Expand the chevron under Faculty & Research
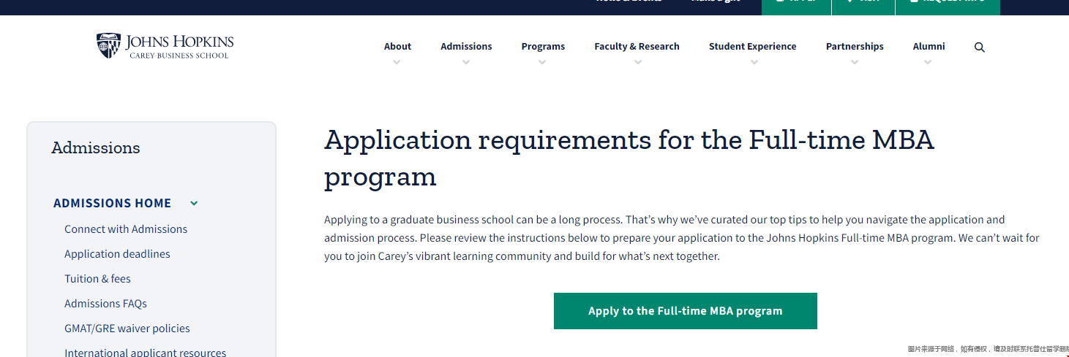This screenshot has height=357, width=1069. (637, 63)
